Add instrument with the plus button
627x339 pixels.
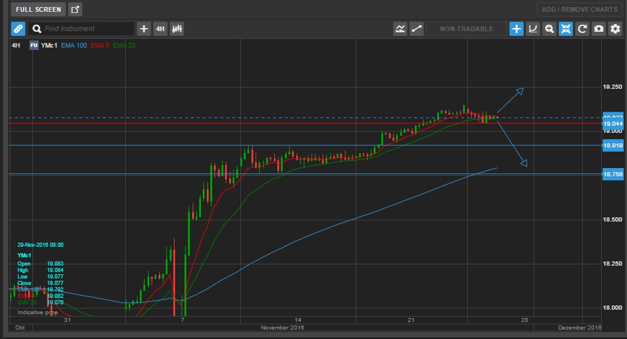tap(143, 29)
